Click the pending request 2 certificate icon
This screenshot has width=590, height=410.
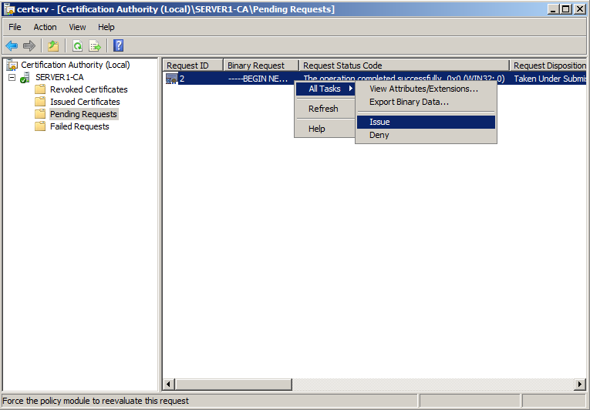point(171,79)
